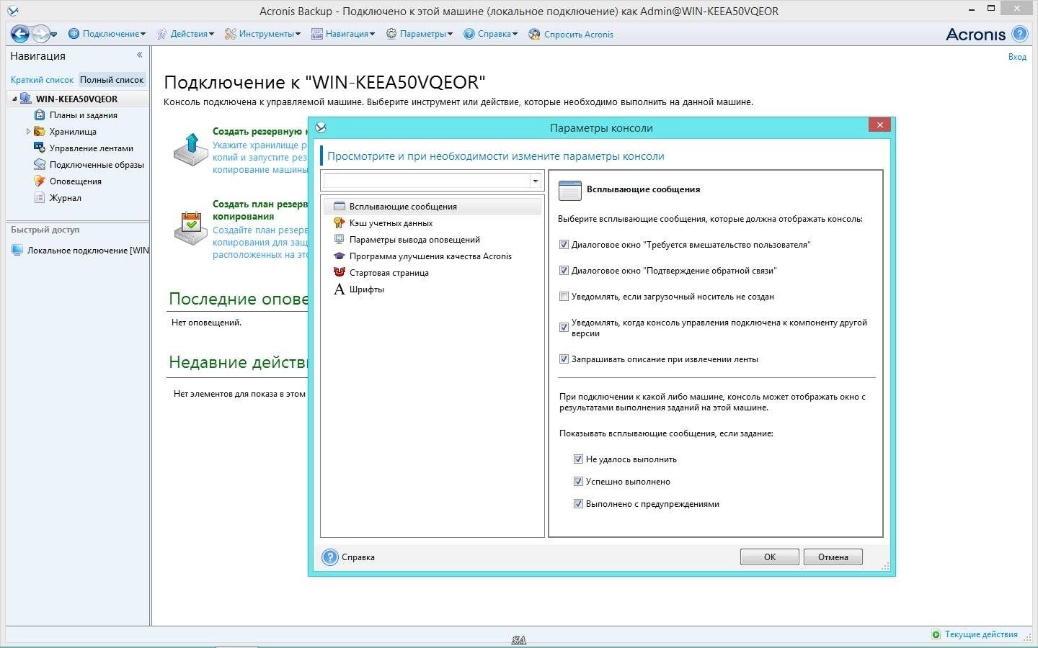Click Справка link in dialog
Screen dimensions: 1038x648
[358, 557]
